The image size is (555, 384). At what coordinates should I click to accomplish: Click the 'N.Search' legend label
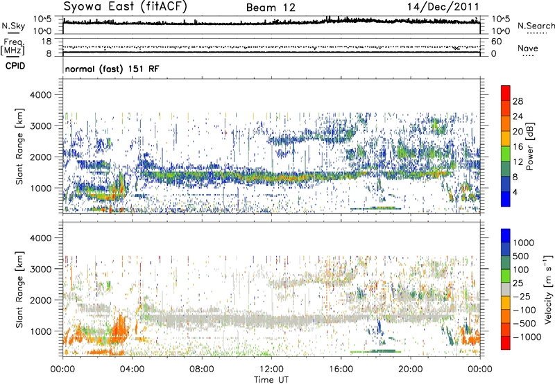click(x=536, y=26)
